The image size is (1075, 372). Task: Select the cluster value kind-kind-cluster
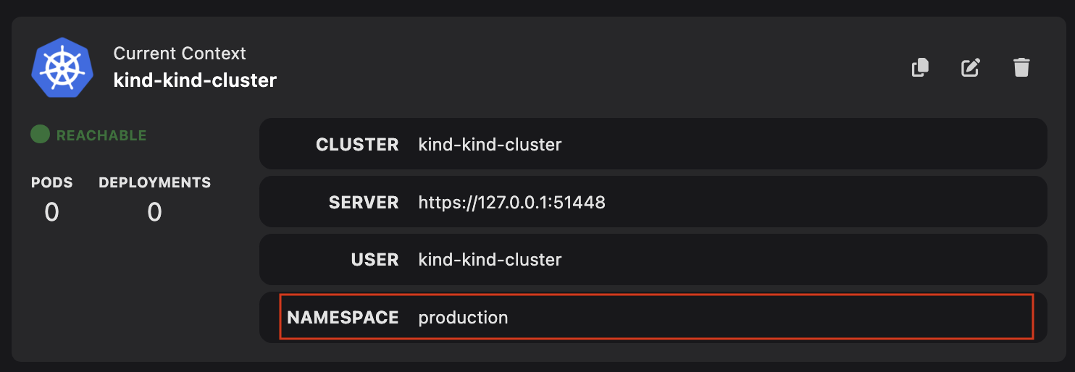[490, 144]
